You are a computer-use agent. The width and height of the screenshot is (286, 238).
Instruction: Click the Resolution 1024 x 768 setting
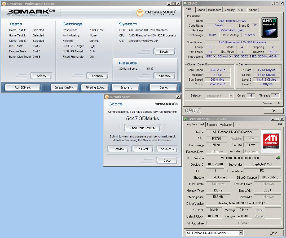tap(97, 30)
